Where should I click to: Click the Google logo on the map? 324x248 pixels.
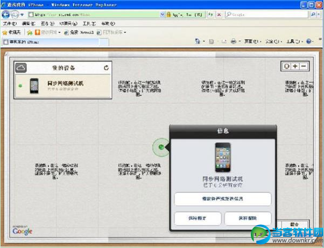[x=23, y=231]
